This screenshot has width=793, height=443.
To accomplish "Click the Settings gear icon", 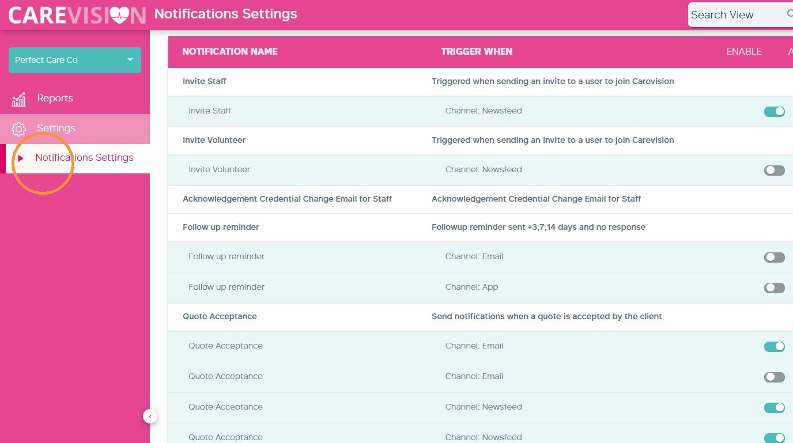I will coord(19,128).
